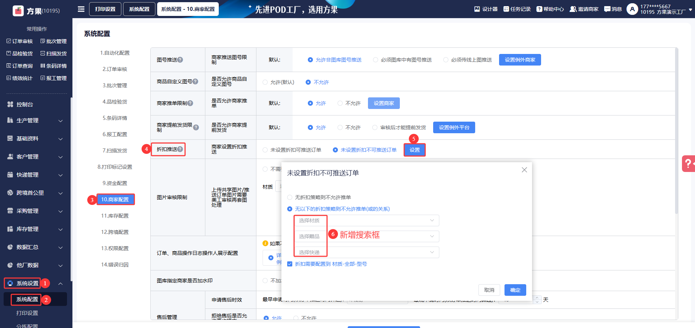Open the 选择材质 dropdown

click(x=367, y=220)
